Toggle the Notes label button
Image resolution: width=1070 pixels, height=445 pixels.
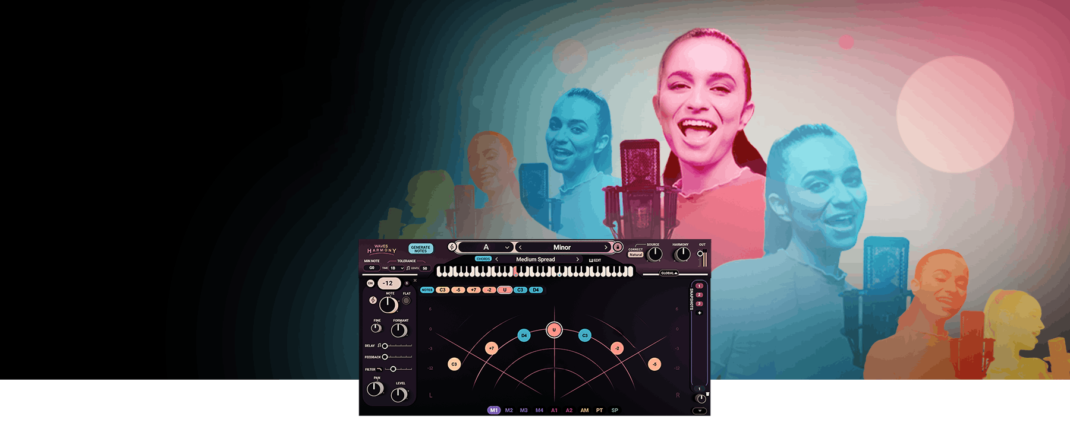coord(427,290)
